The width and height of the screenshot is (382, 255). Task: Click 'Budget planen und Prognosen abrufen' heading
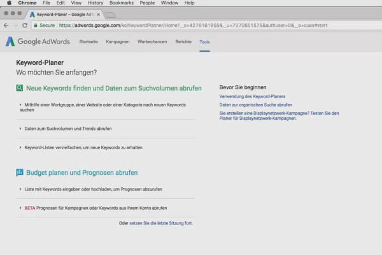pos(82,173)
